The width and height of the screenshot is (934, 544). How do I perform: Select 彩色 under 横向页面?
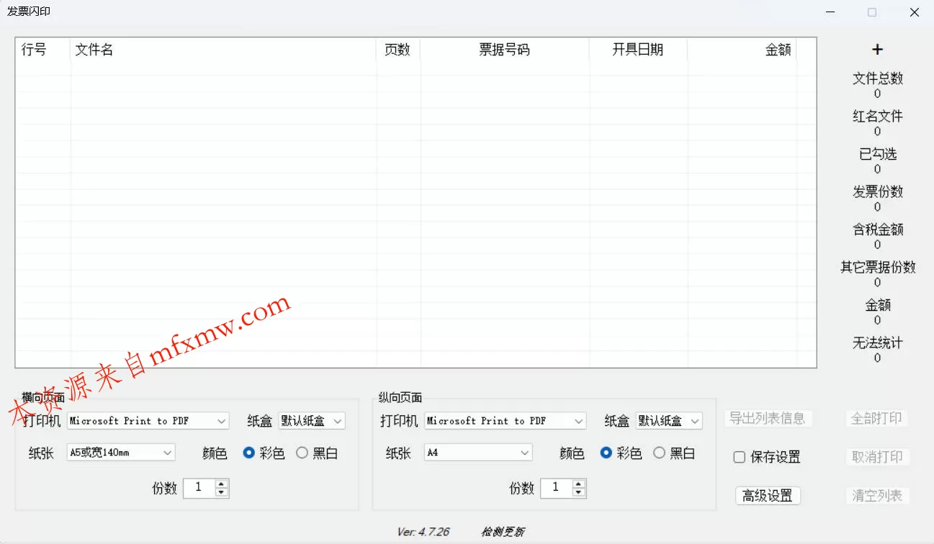click(264, 453)
